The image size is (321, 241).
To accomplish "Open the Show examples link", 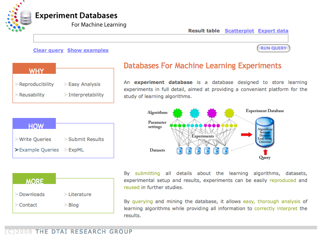I will point(88,50).
